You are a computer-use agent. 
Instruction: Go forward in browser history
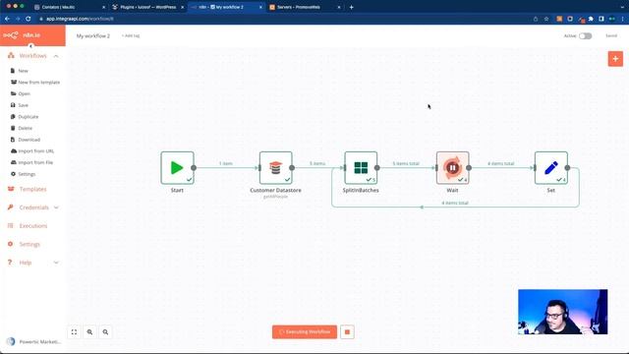[18, 19]
